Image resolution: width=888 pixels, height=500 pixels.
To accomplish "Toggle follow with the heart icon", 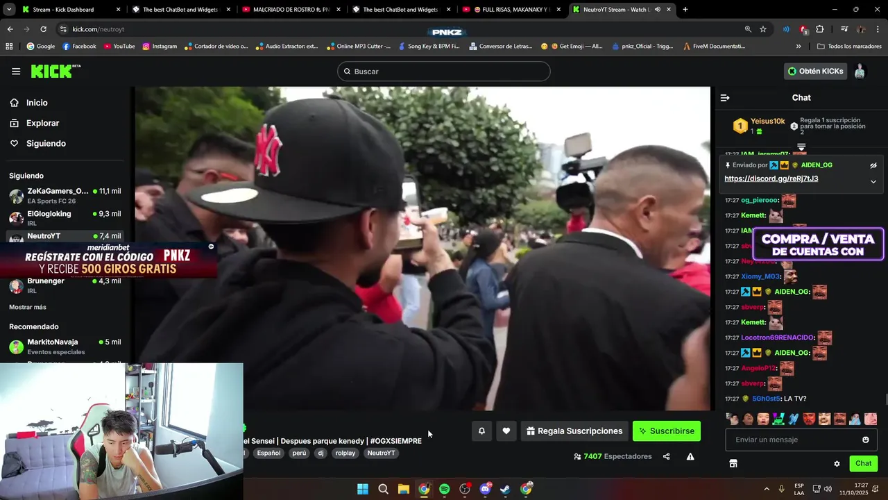I will pos(506,431).
